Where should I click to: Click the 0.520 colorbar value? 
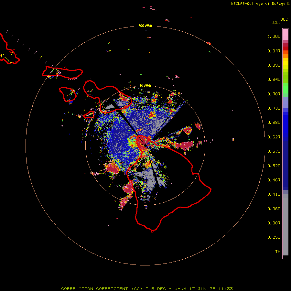274,166
